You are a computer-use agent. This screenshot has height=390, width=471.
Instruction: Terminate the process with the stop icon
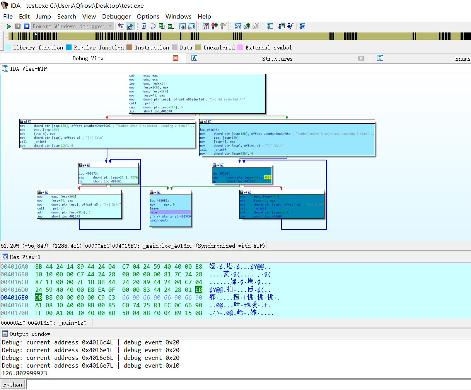point(27,26)
